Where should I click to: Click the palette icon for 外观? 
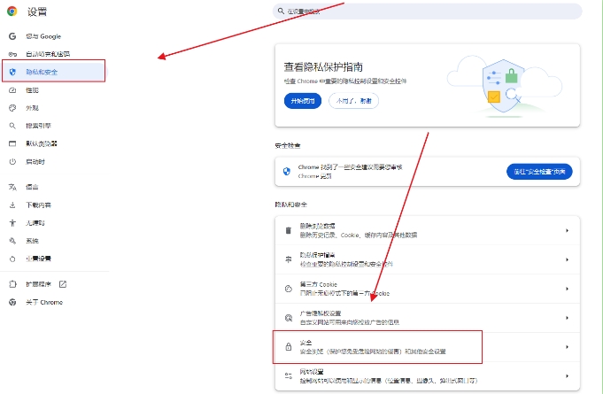(12, 108)
